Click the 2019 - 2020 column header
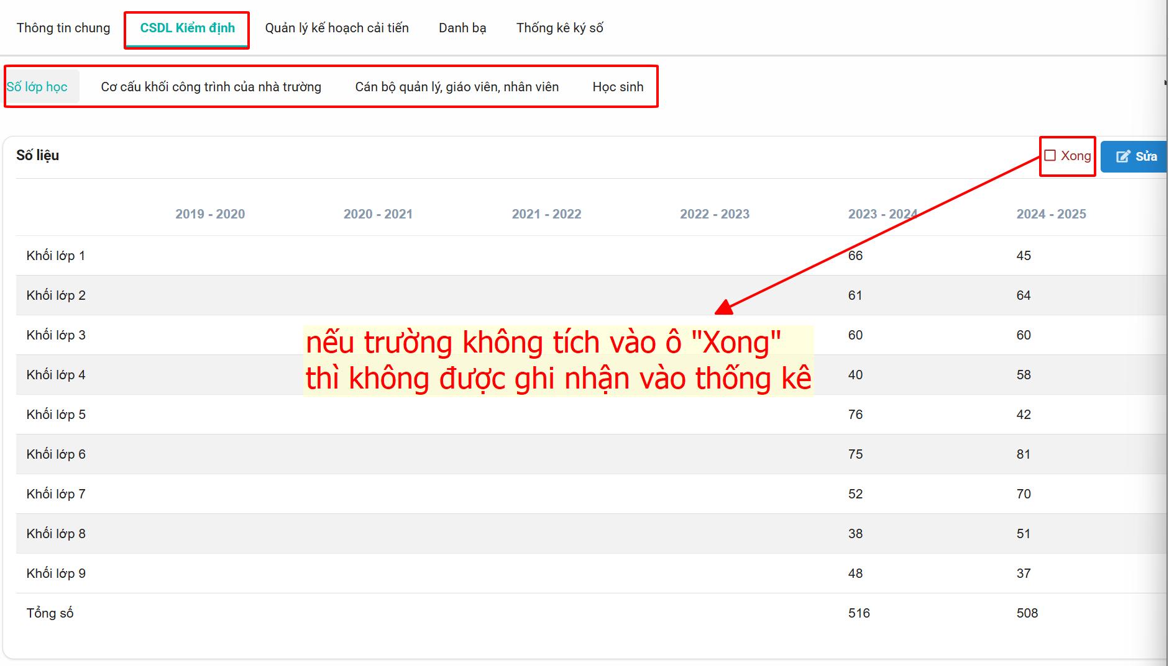This screenshot has width=1169, height=666. click(x=210, y=214)
